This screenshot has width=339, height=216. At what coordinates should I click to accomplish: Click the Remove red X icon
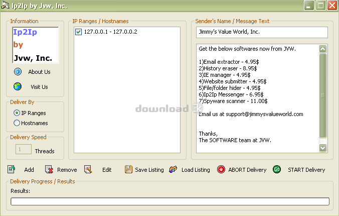point(49,169)
